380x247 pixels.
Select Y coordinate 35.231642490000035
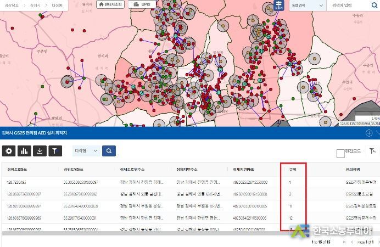81,206
